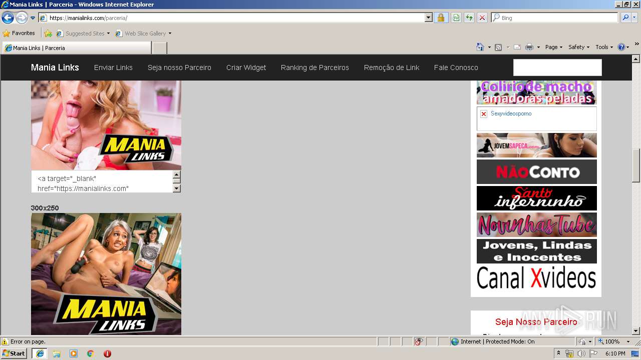Open Windows Explorer folder from taskbar
This screenshot has width=641, height=360.
point(57,353)
